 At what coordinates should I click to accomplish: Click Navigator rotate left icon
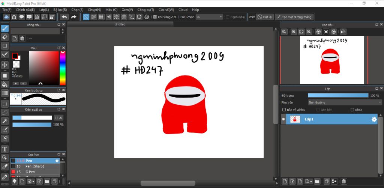pyautogui.click(x=318, y=32)
